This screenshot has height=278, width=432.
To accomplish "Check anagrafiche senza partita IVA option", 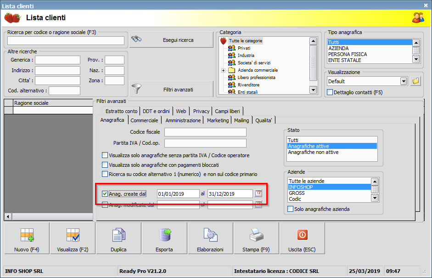I will point(105,155).
